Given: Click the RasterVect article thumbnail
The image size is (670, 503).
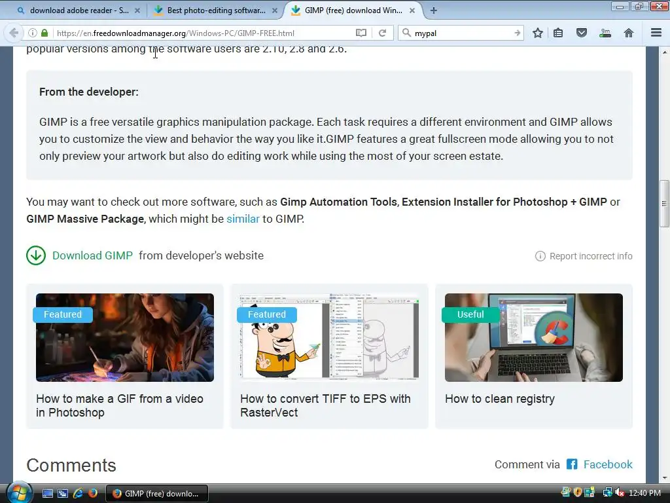Looking at the screenshot, I should click(x=329, y=337).
